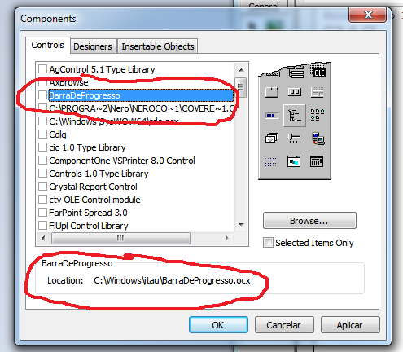Viewport: 403px width, 352px height.
Task: Click the list scroll-up arrow
Action: click(x=241, y=70)
